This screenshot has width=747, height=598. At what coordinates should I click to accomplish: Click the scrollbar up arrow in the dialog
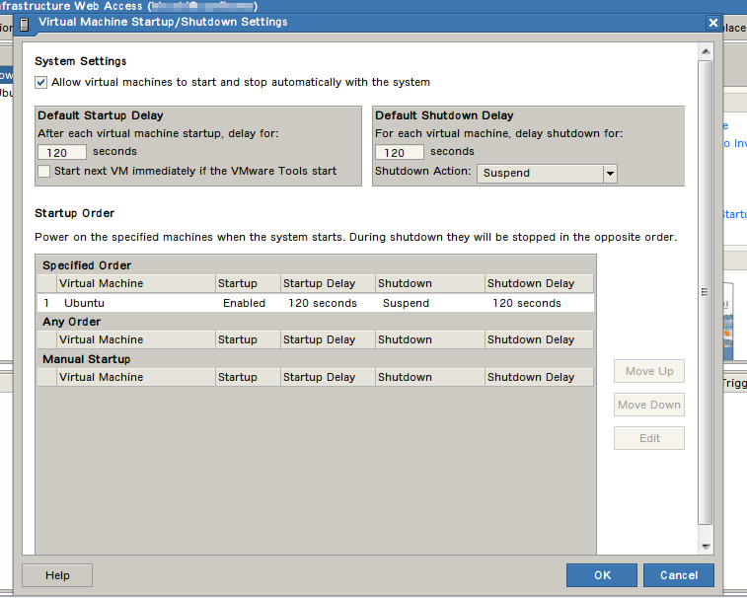tap(705, 51)
